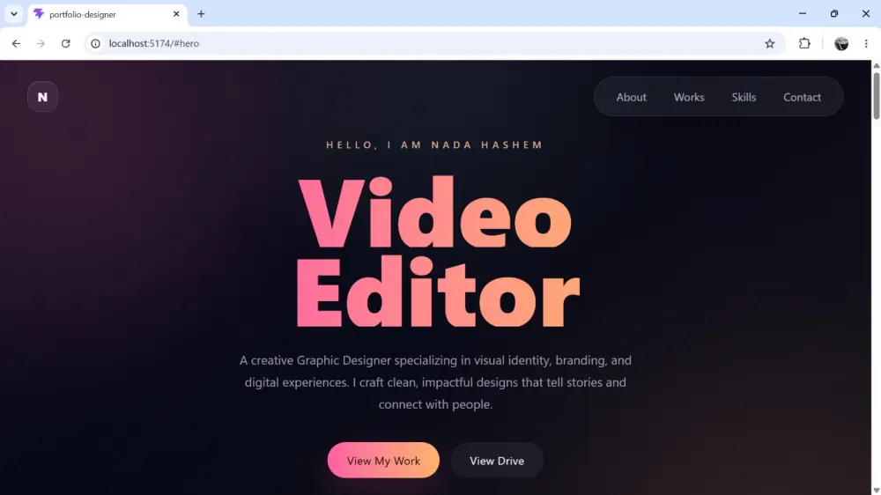
Task: Bookmark this page with the star
Action: (770, 43)
